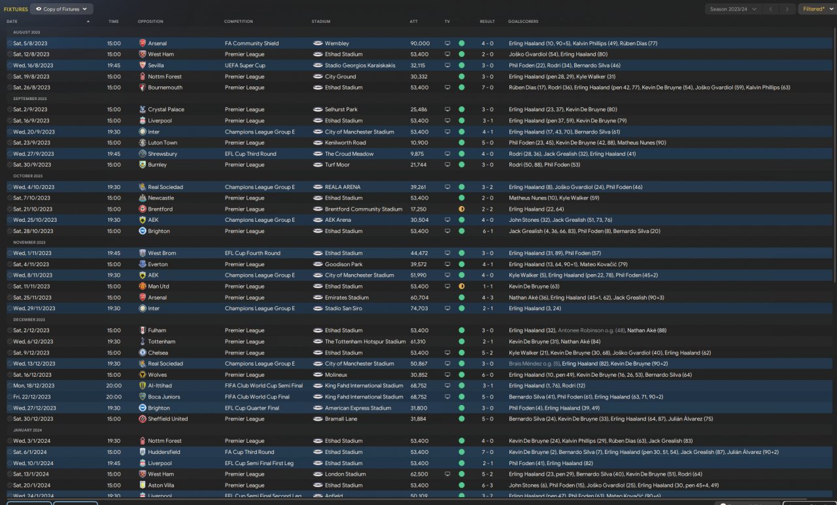
Task: Tick the selector for Sat, 13/1/2024 fixture
Action: click(10, 474)
